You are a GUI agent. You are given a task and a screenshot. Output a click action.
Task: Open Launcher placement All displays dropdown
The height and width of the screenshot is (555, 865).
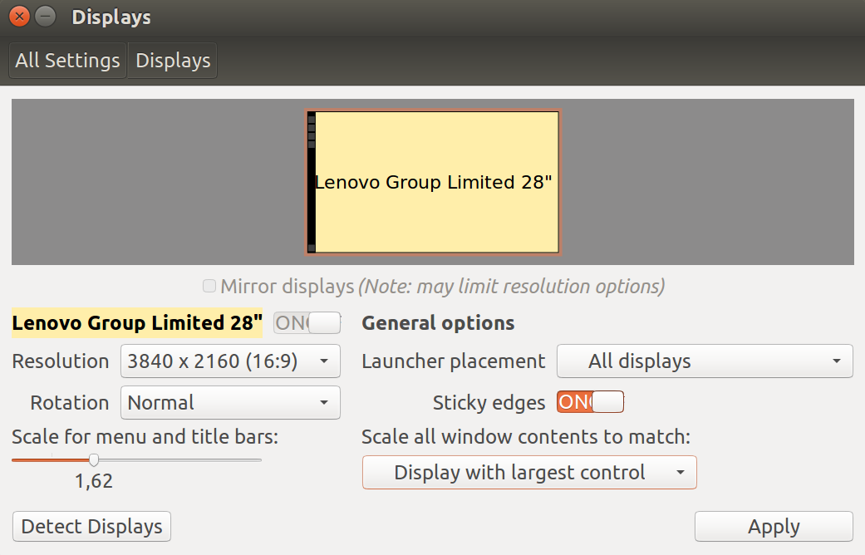705,361
